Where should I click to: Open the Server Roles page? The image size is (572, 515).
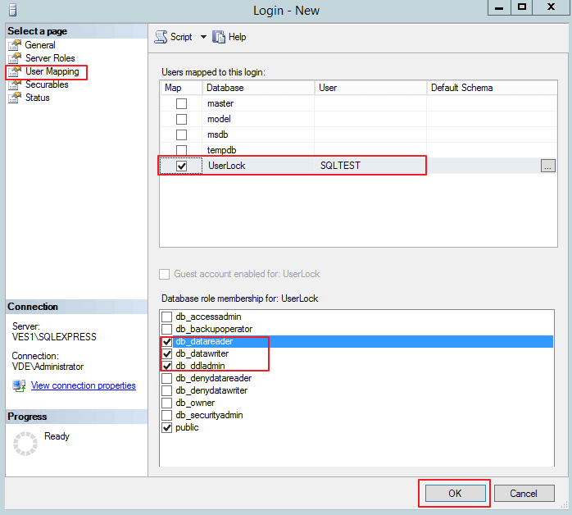[x=50, y=58]
